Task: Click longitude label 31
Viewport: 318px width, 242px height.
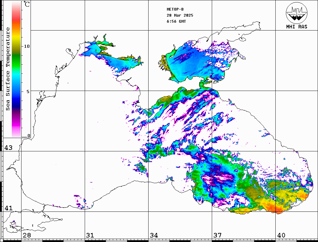Action: [x=90, y=235]
